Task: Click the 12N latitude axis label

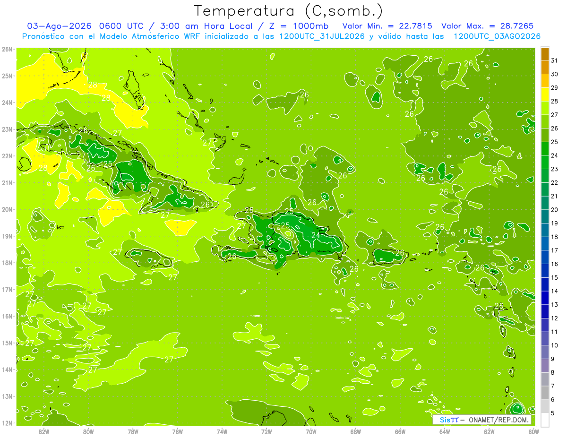Action: tap(7, 423)
